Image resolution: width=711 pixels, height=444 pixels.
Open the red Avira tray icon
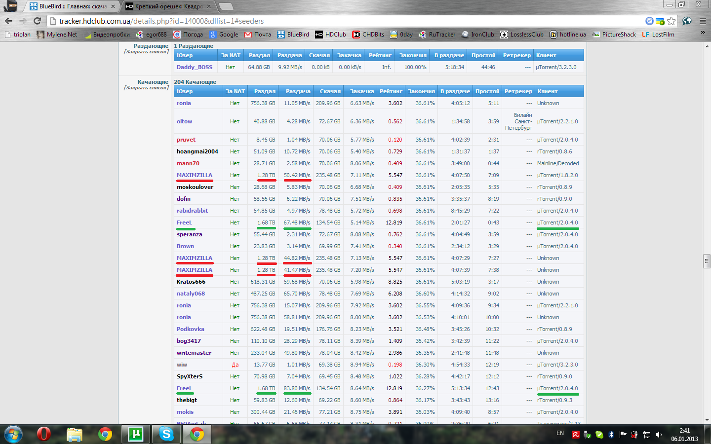click(x=575, y=435)
